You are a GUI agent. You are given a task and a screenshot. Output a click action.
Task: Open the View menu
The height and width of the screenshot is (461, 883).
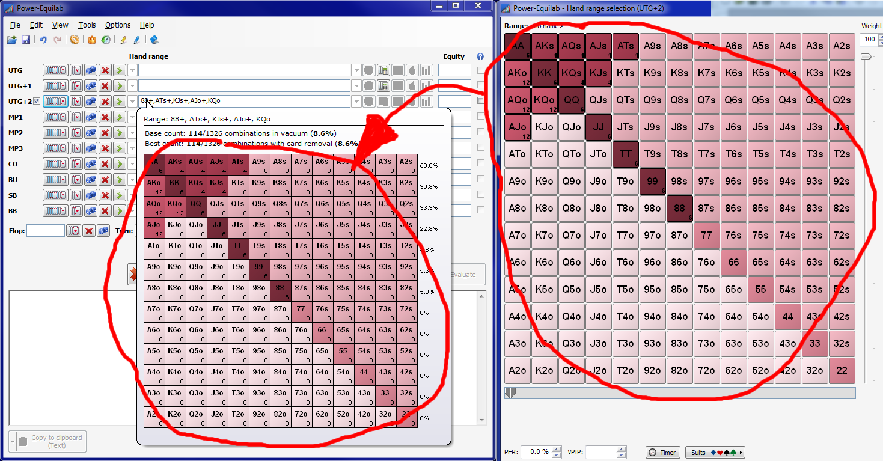click(60, 25)
